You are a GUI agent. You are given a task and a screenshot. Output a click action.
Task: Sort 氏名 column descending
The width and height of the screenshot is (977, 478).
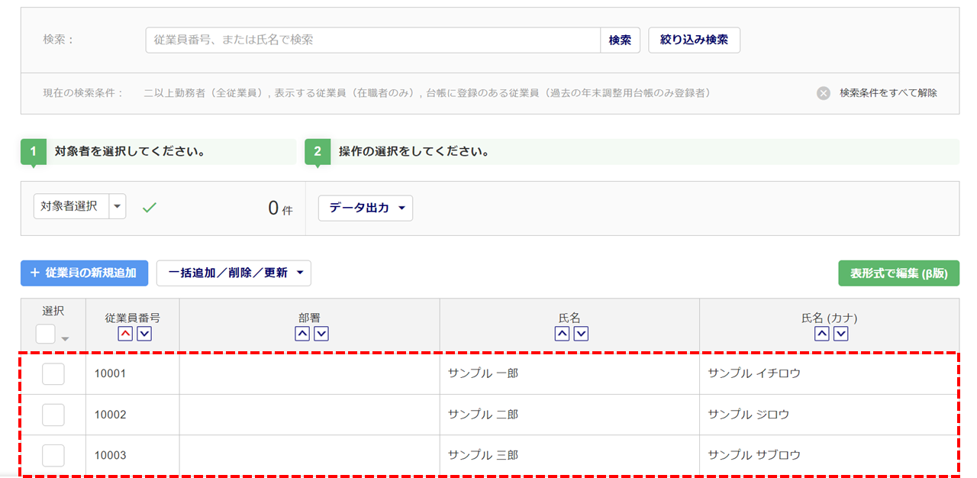point(581,334)
